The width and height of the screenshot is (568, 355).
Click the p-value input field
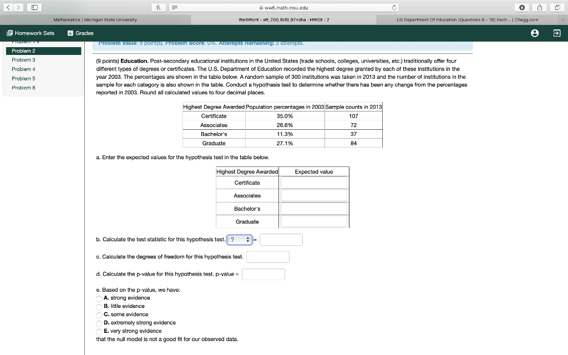pyautogui.click(x=264, y=274)
